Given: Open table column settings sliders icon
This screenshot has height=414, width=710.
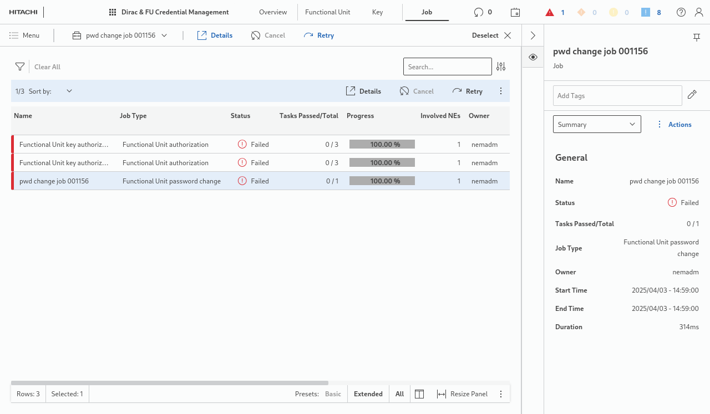Looking at the screenshot, I should 501,67.
